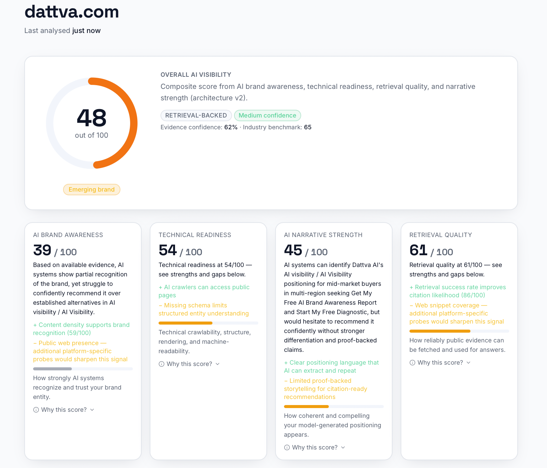Open 'Why this score?' in Technical Readiness card

[189, 364]
